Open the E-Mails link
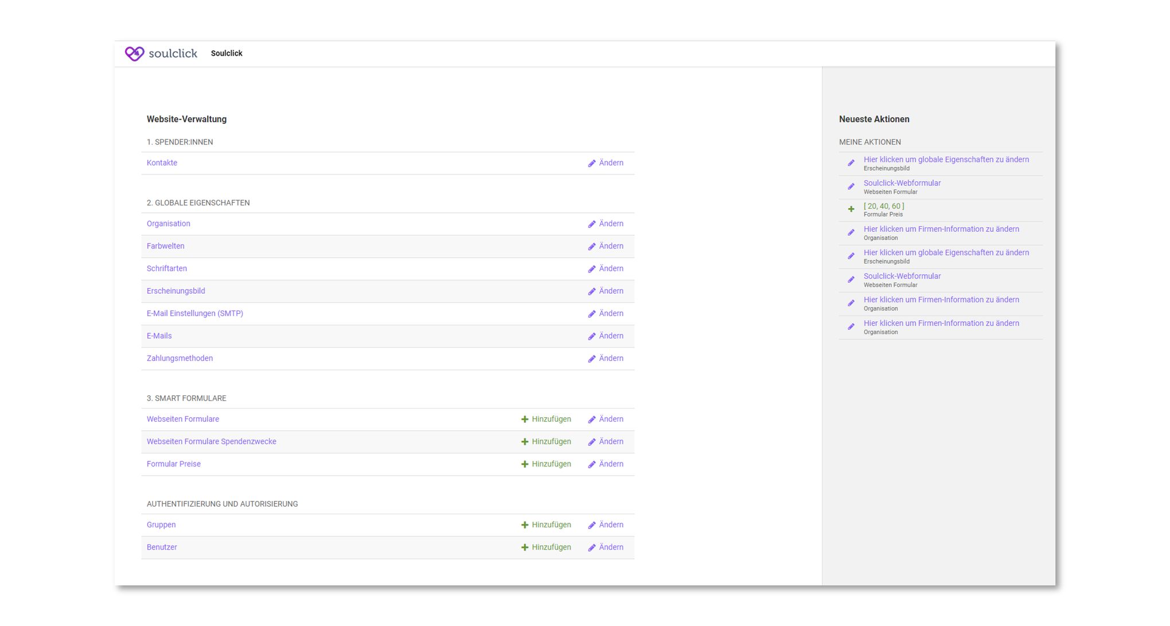 point(159,336)
